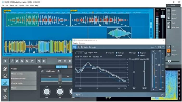Viewport: 182px width, 102px height.
Task: Redo the action via toolbar arrow
Action: 44,61
